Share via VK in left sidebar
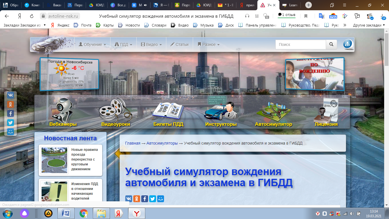 point(11,95)
